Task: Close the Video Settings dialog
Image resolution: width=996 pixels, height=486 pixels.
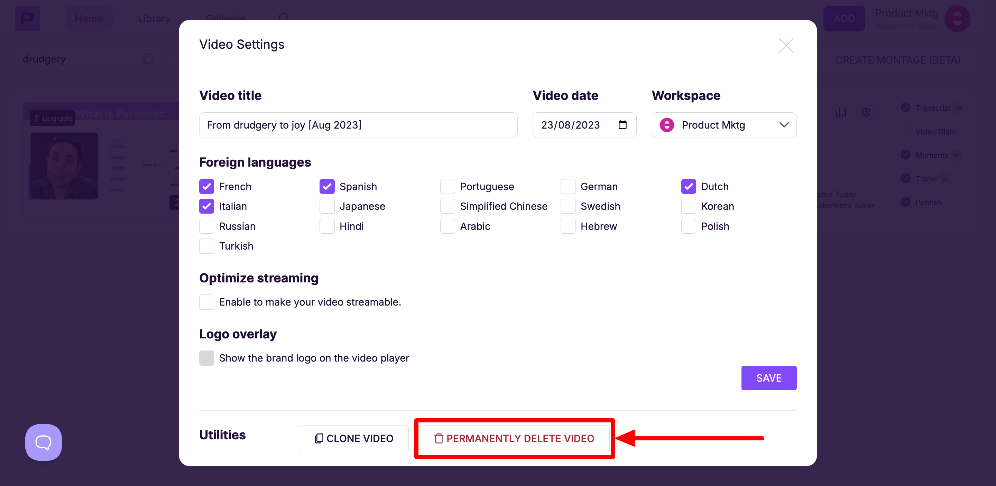Action: point(786,46)
